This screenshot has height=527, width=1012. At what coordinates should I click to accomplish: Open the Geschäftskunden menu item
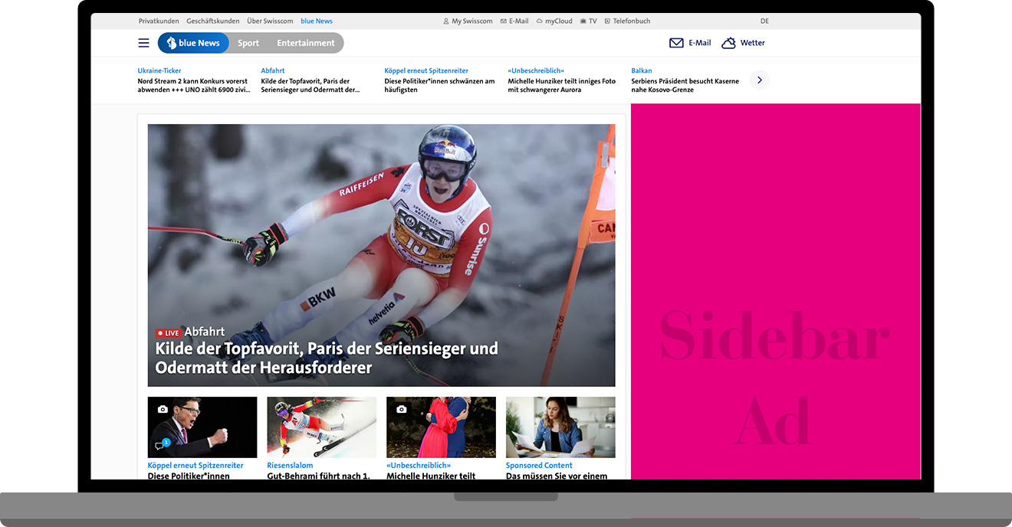click(213, 21)
